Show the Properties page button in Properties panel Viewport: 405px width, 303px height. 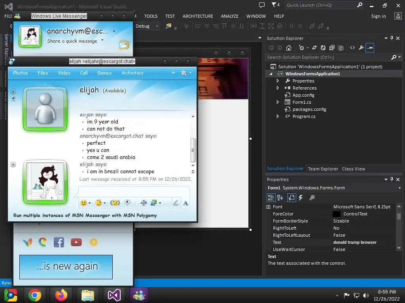point(291,198)
